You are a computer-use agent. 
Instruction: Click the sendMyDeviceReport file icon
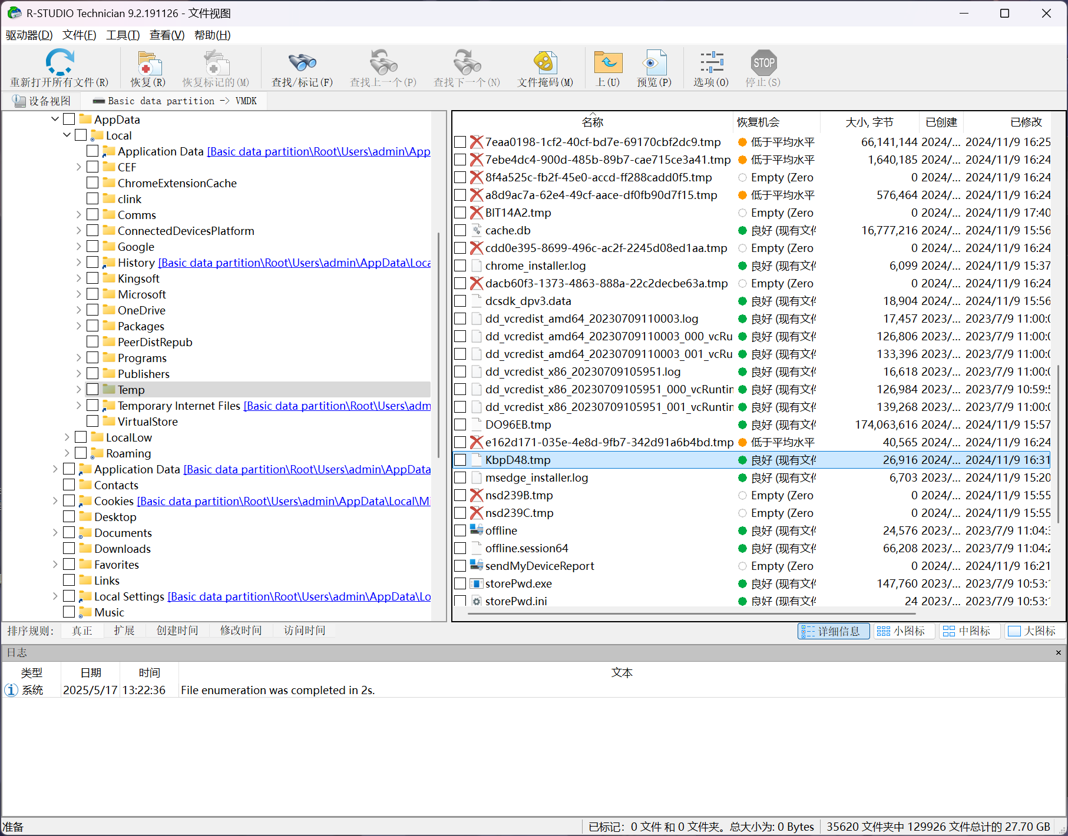477,566
